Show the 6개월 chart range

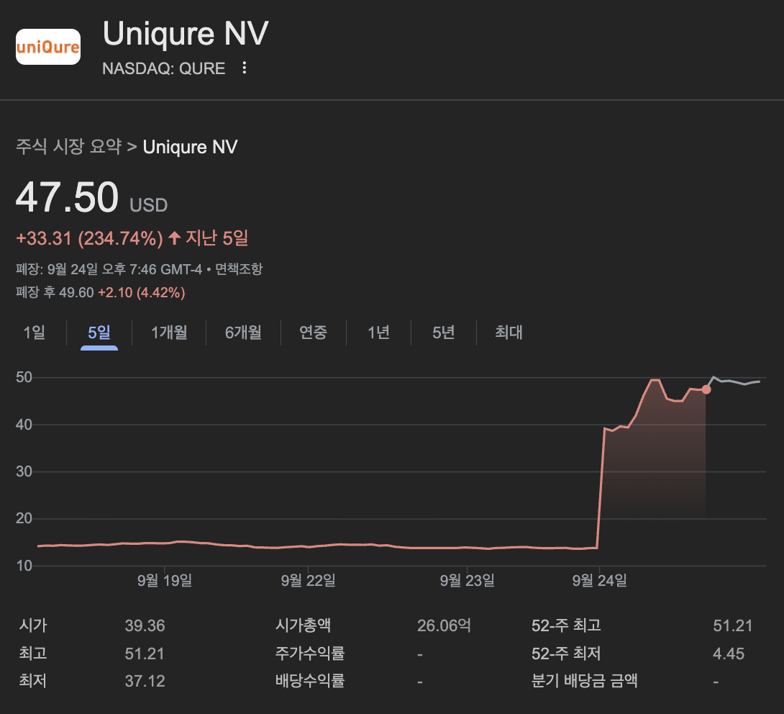[243, 333]
